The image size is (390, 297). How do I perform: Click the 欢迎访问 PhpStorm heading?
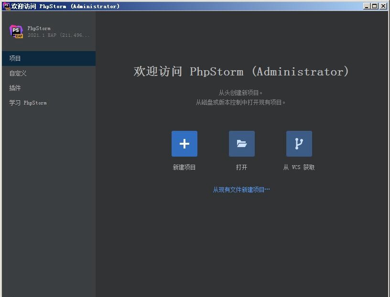[241, 72]
